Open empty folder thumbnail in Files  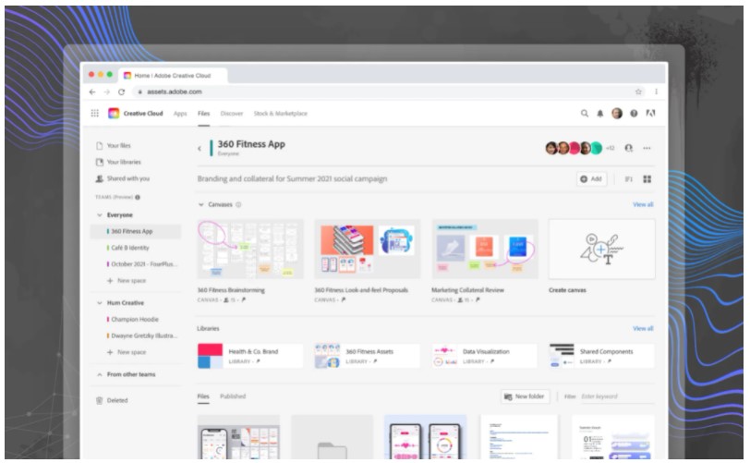tap(332, 437)
